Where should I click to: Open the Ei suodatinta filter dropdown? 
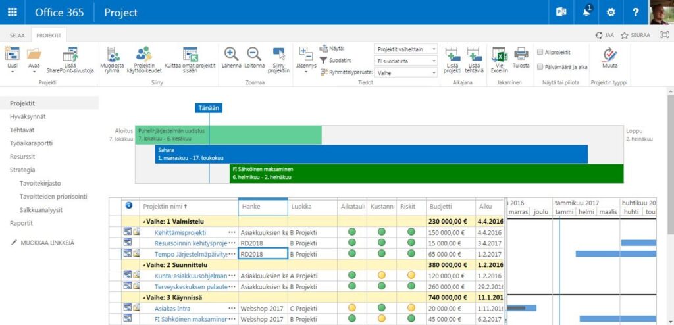point(405,61)
